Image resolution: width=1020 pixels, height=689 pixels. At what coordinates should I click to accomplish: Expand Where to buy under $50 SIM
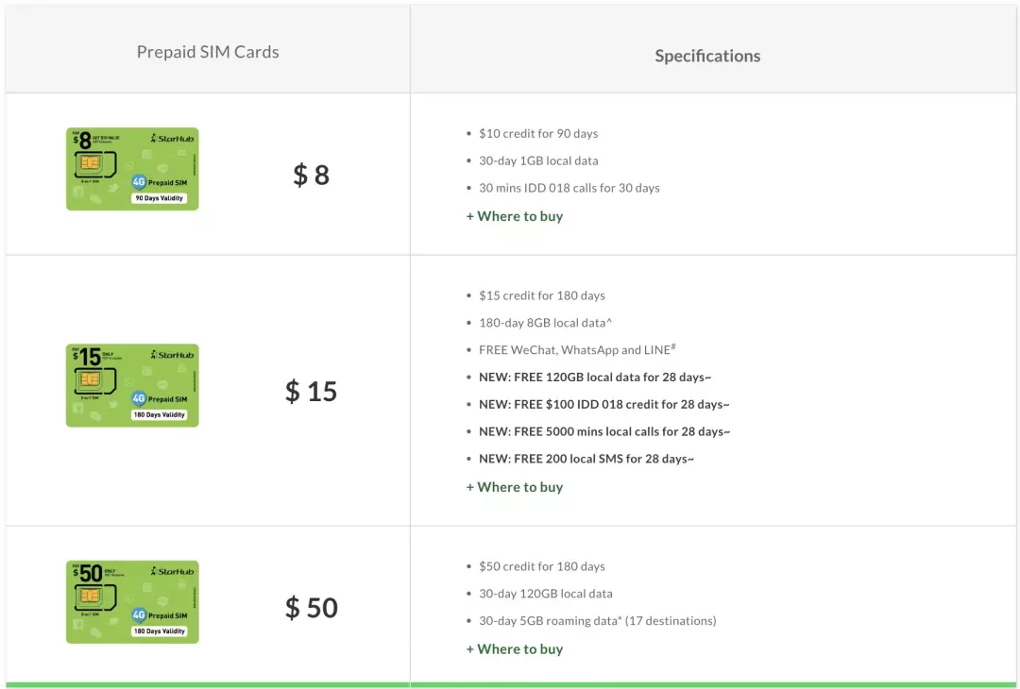[515, 649]
